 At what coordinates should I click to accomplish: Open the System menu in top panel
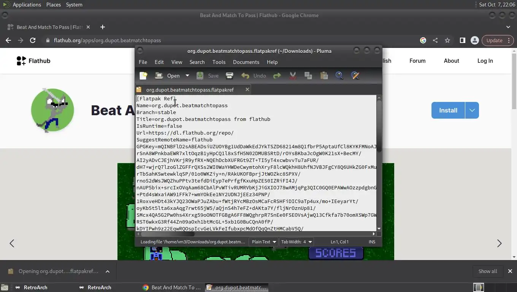[74, 5]
